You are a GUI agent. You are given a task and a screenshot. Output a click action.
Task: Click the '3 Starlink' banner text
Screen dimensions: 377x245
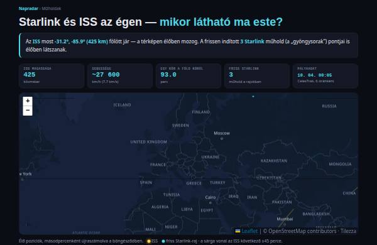(252, 41)
